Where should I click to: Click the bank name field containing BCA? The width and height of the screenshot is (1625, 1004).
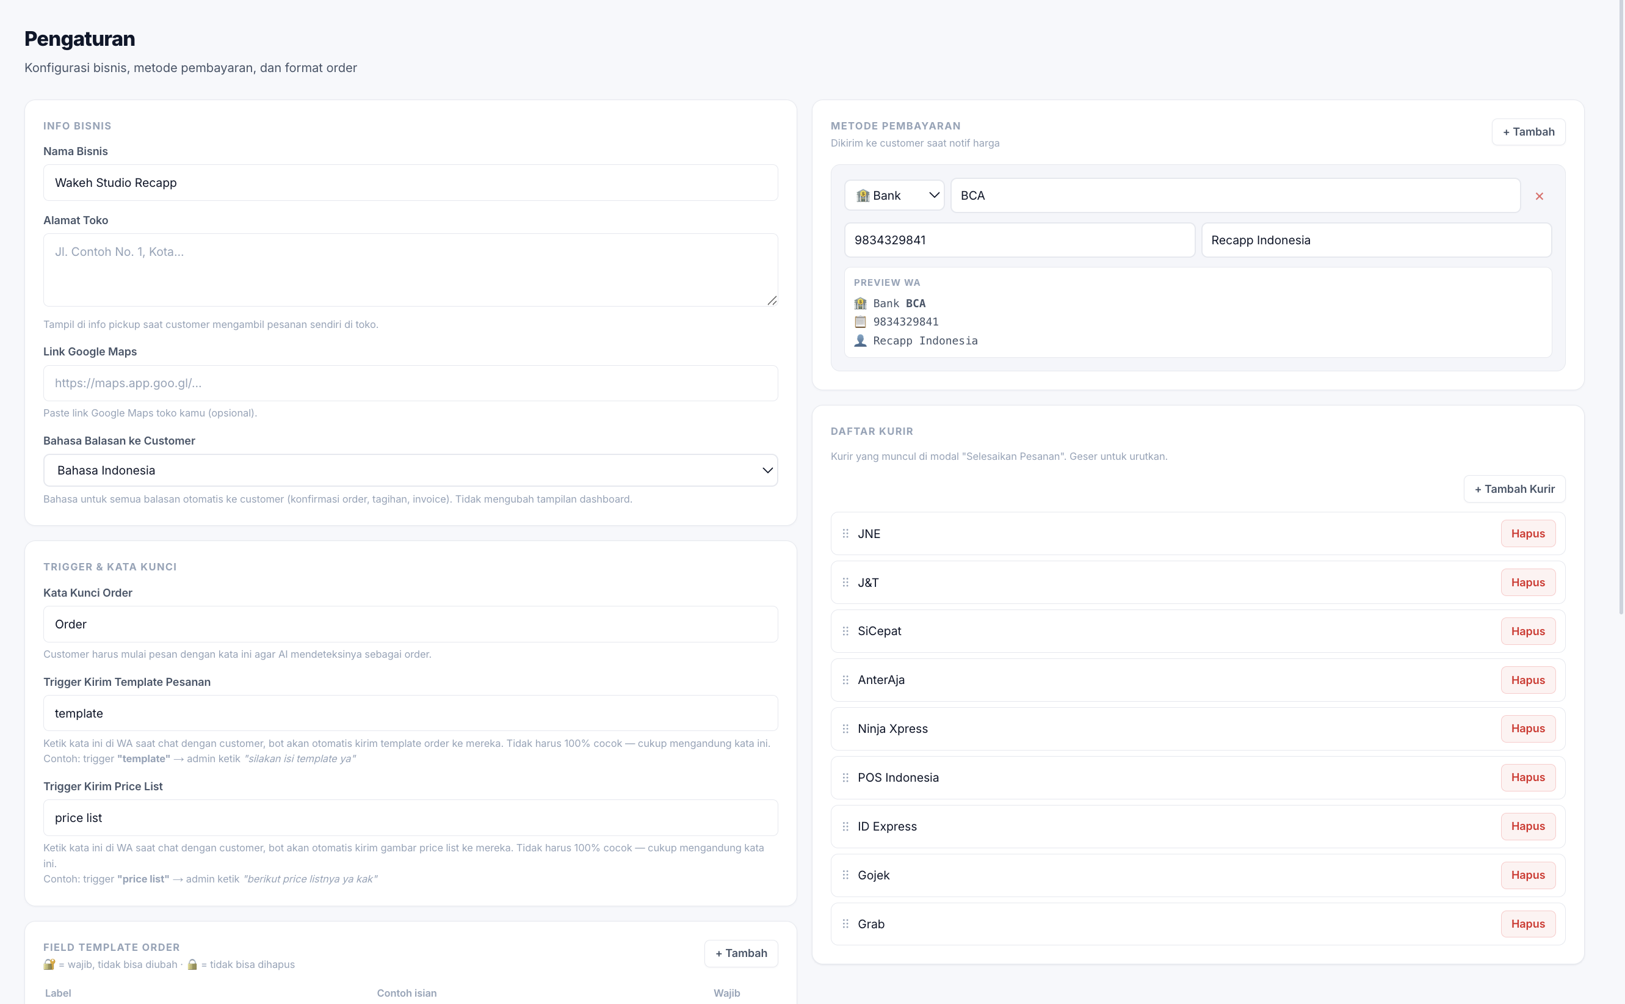point(1236,195)
